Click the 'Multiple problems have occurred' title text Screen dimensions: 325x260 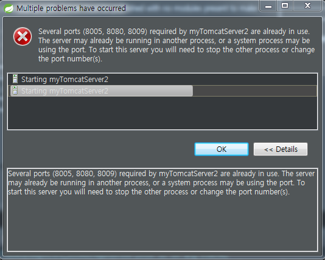pyautogui.click(x=71, y=9)
